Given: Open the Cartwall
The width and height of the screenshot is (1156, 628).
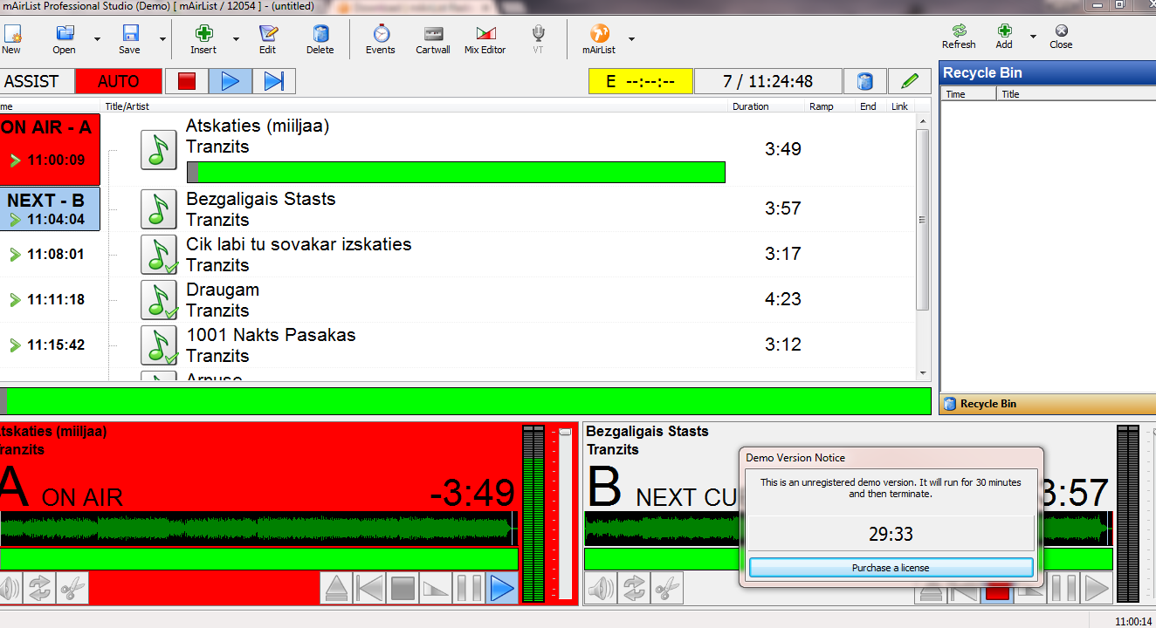Looking at the screenshot, I should click(433, 39).
